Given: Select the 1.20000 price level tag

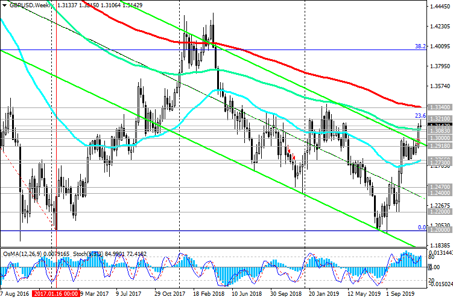Looking at the screenshot, I should click(x=439, y=231).
